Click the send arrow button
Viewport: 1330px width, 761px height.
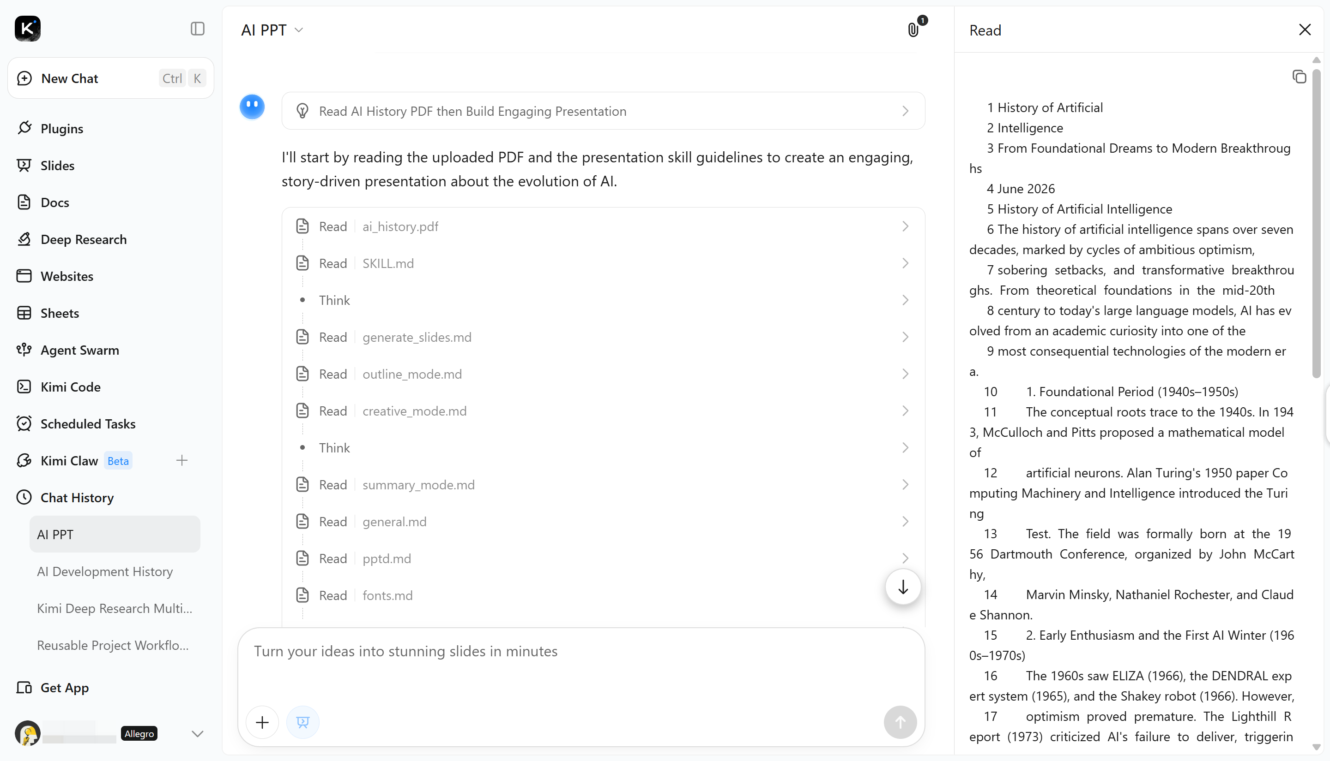point(900,722)
